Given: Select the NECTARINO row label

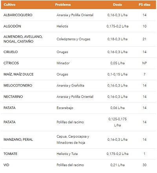Looking at the screenshot, I should coord(13,97).
